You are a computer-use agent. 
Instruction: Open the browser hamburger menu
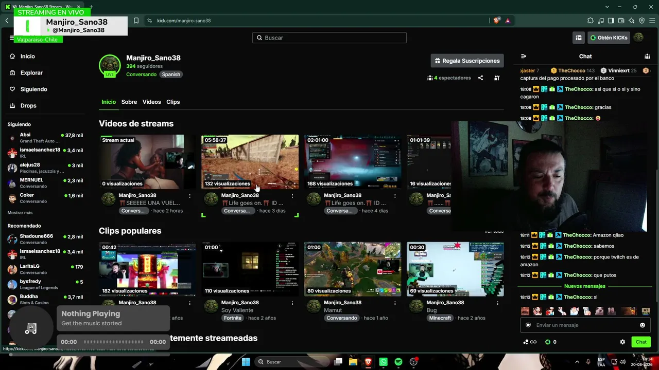tap(652, 21)
